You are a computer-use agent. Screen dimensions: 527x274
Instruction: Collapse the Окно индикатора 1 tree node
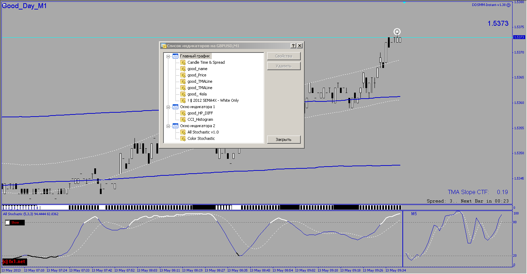click(x=168, y=107)
